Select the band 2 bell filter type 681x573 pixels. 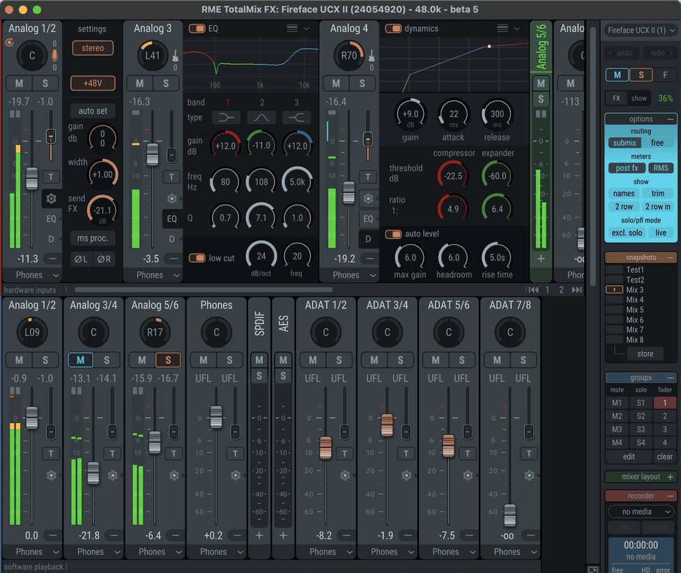point(261,118)
